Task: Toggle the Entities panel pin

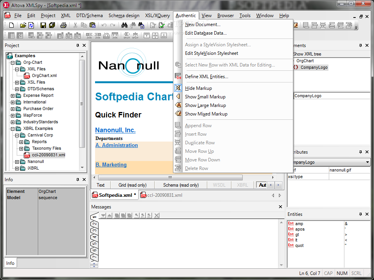Action: click(360, 214)
